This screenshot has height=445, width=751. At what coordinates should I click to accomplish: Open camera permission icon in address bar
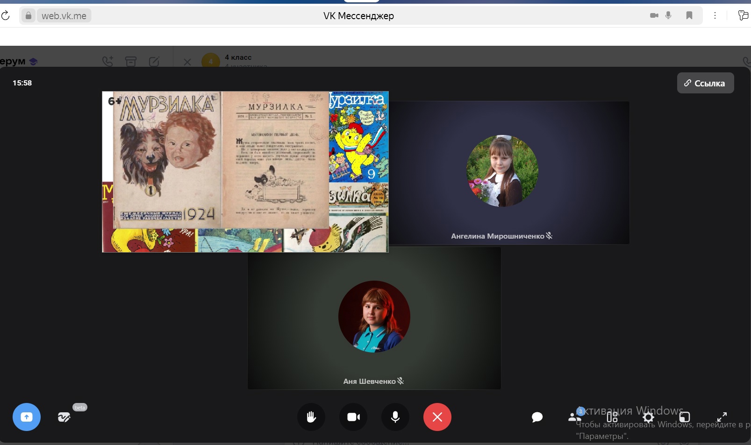click(x=654, y=15)
